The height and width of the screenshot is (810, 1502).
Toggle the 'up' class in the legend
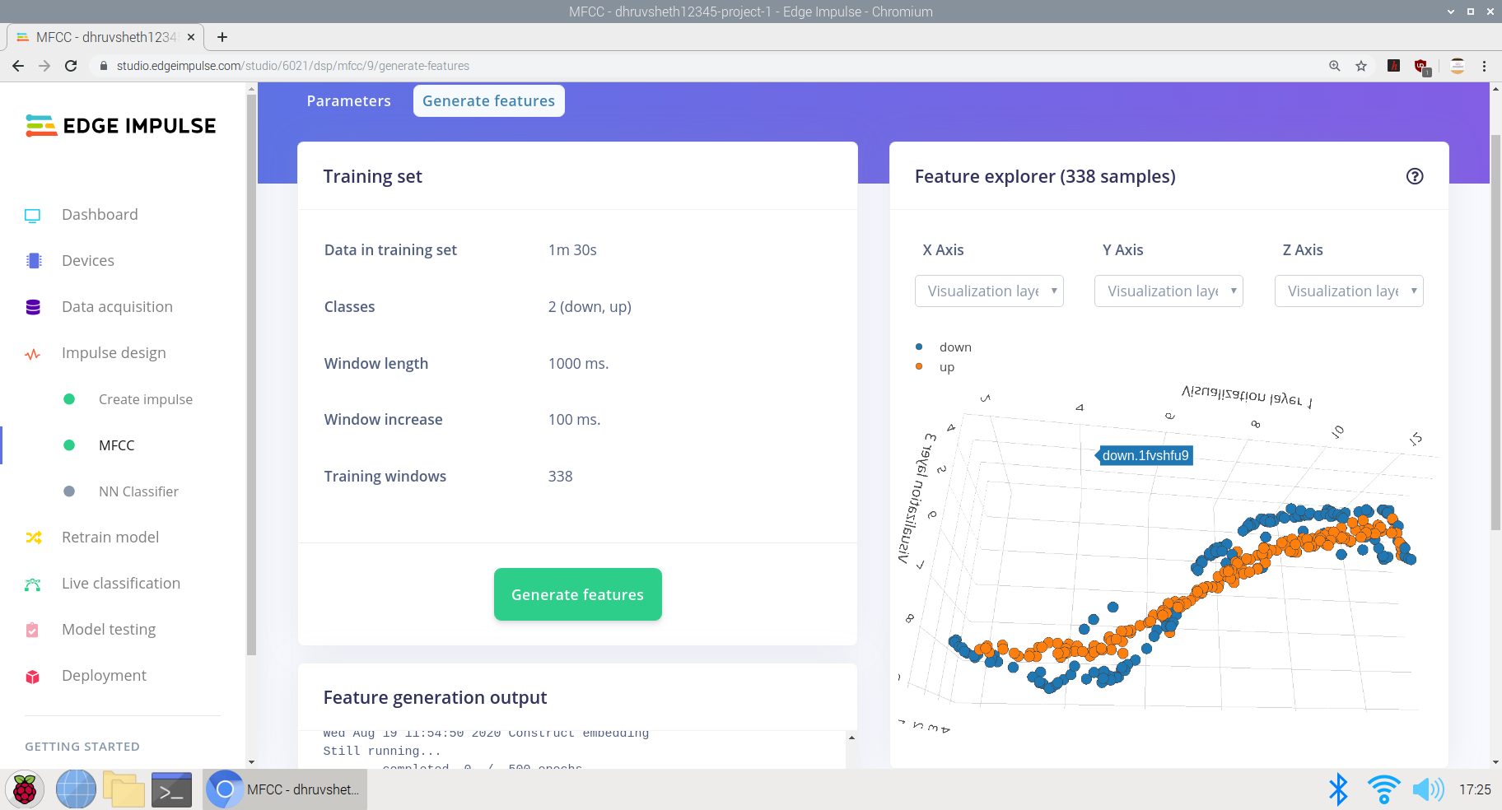click(945, 366)
